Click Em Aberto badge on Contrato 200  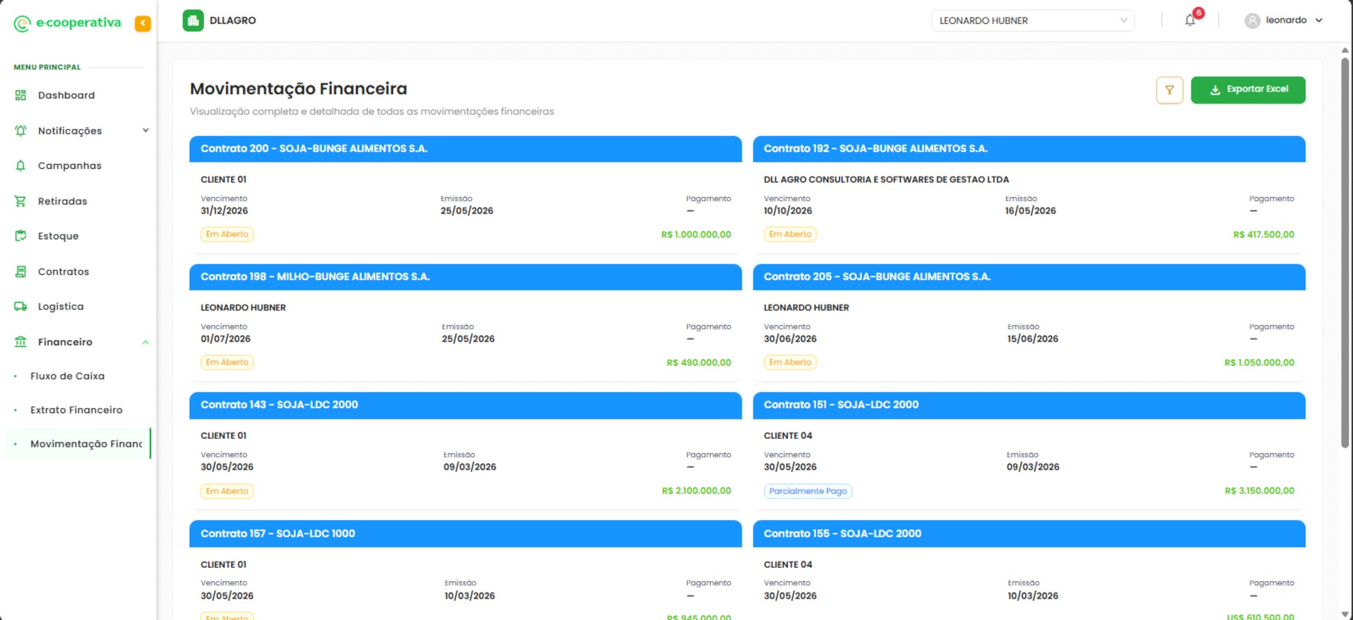227,235
